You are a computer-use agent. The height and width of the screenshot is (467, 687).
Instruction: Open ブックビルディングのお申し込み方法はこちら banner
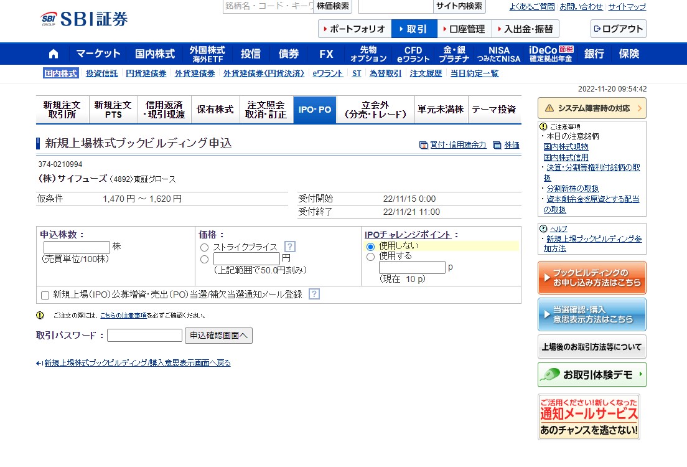pyautogui.click(x=591, y=276)
